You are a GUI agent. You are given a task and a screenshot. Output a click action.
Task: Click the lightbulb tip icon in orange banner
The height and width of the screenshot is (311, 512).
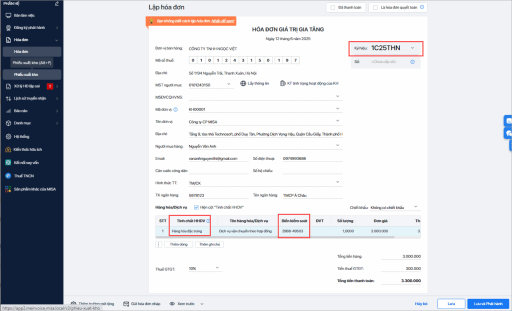pyautogui.click(x=151, y=21)
